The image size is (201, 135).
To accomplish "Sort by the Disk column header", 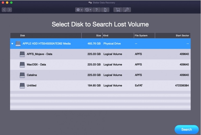I will [x=46, y=36].
